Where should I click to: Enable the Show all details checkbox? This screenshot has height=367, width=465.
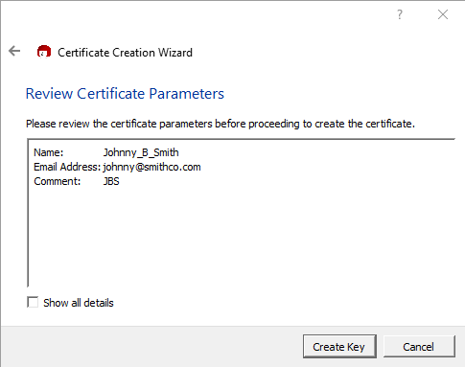pyautogui.click(x=33, y=302)
